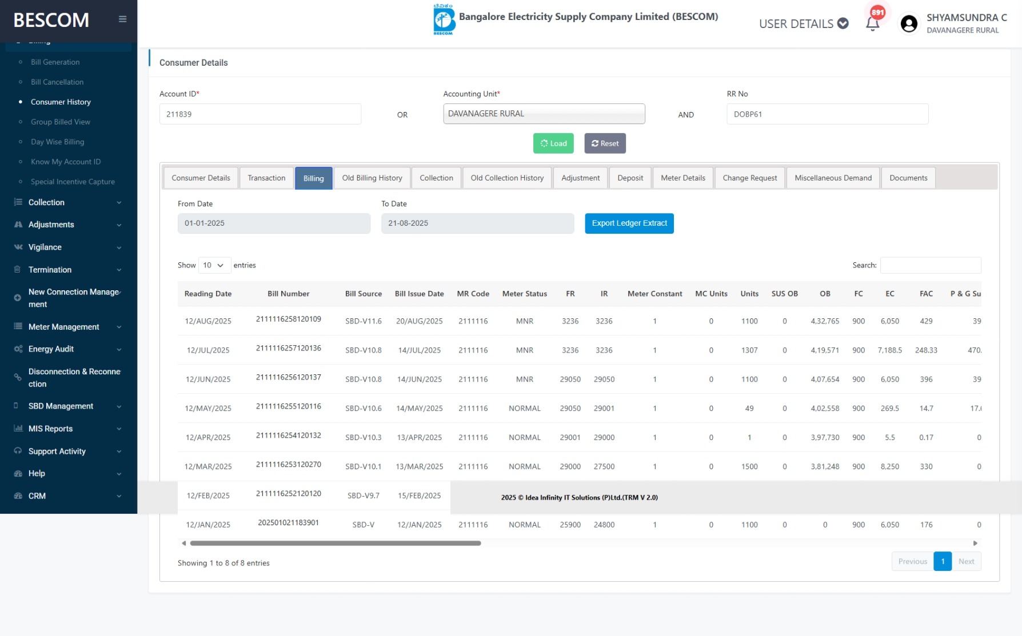Image resolution: width=1022 pixels, height=636 pixels.
Task: Click the Collection list icon in sidebar
Action: coord(18,202)
